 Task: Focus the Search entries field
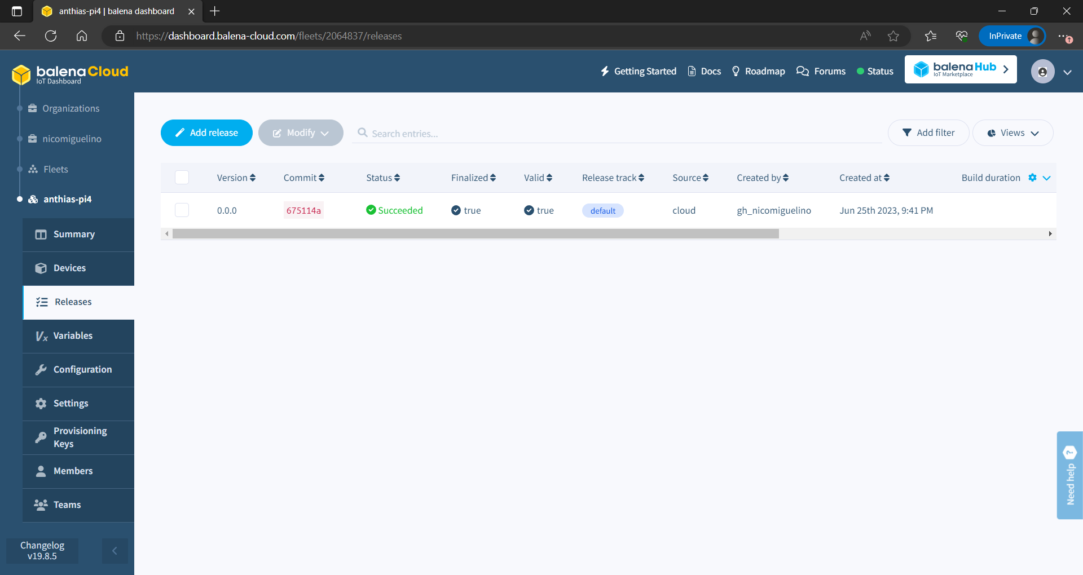pos(617,134)
